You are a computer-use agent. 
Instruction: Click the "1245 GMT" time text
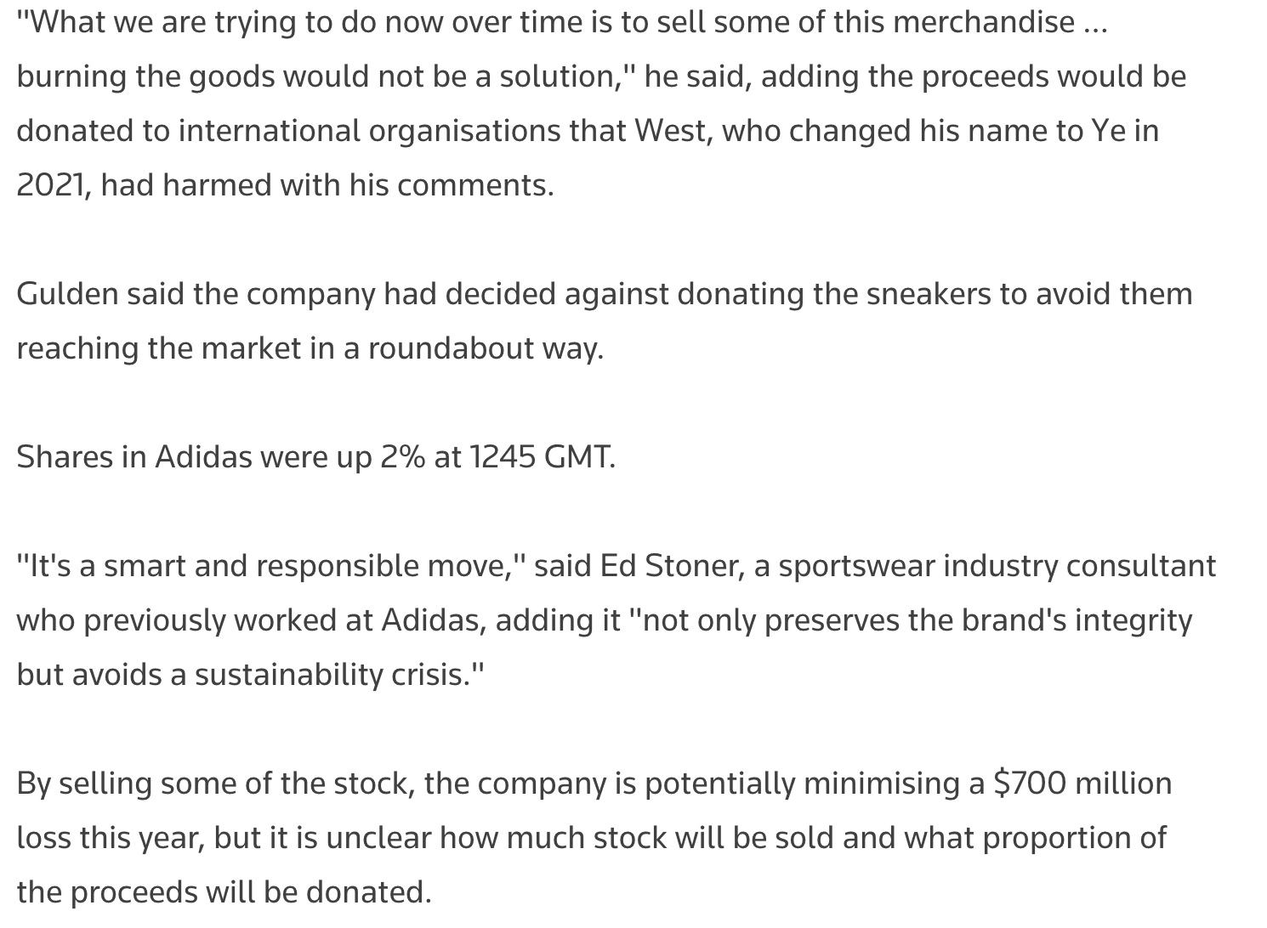(x=542, y=457)
